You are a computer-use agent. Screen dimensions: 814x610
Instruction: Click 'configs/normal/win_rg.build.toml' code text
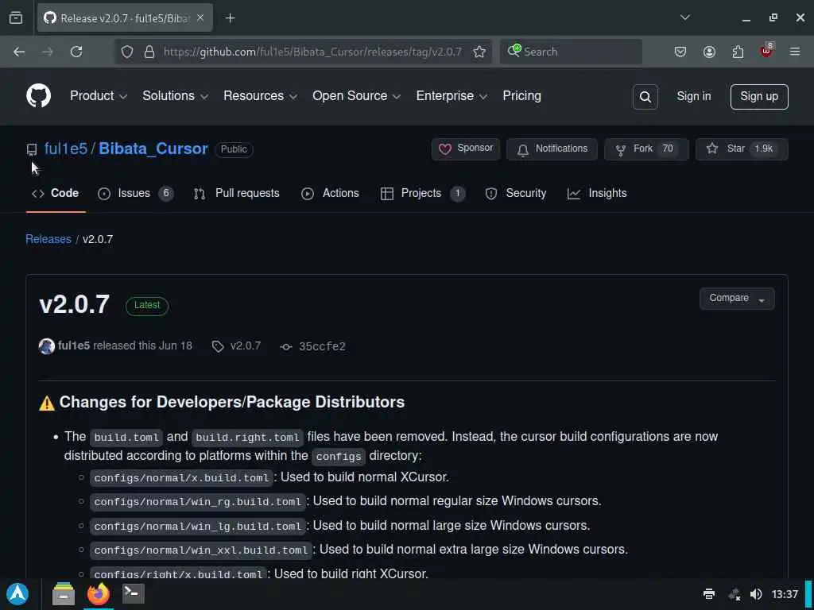(198, 502)
